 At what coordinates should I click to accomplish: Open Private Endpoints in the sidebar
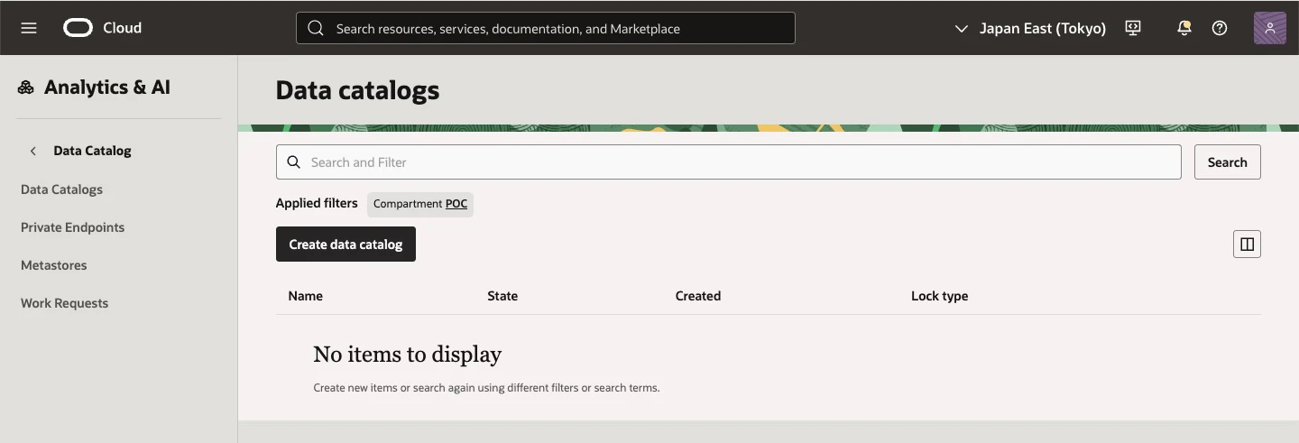pyautogui.click(x=72, y=227)
